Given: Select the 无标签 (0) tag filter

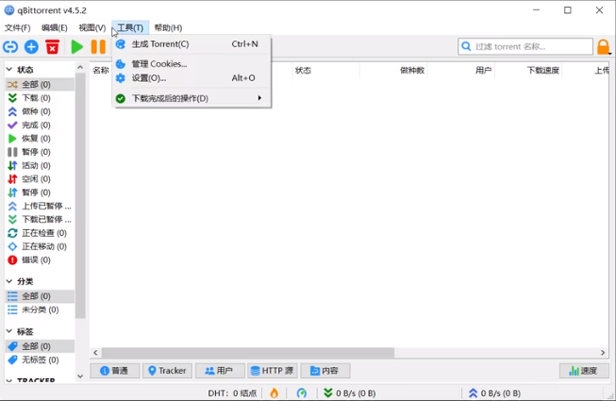Looking at the screenshot, I should tap(40, 359).
